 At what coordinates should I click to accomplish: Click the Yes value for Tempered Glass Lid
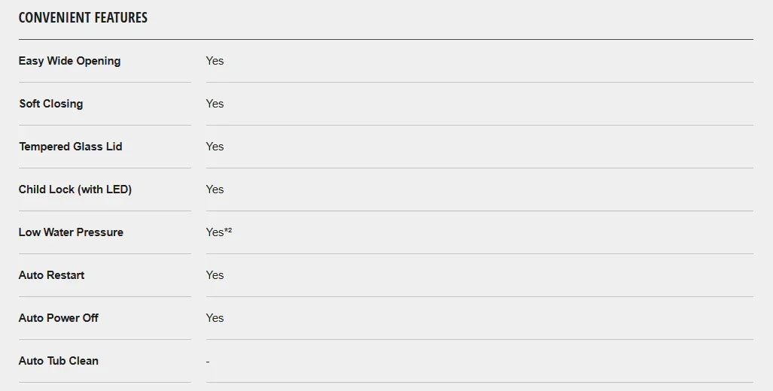pyautogui.click(x=215, y=147)
